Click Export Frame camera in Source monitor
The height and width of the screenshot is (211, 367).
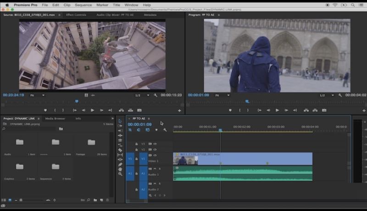(139, 110)
